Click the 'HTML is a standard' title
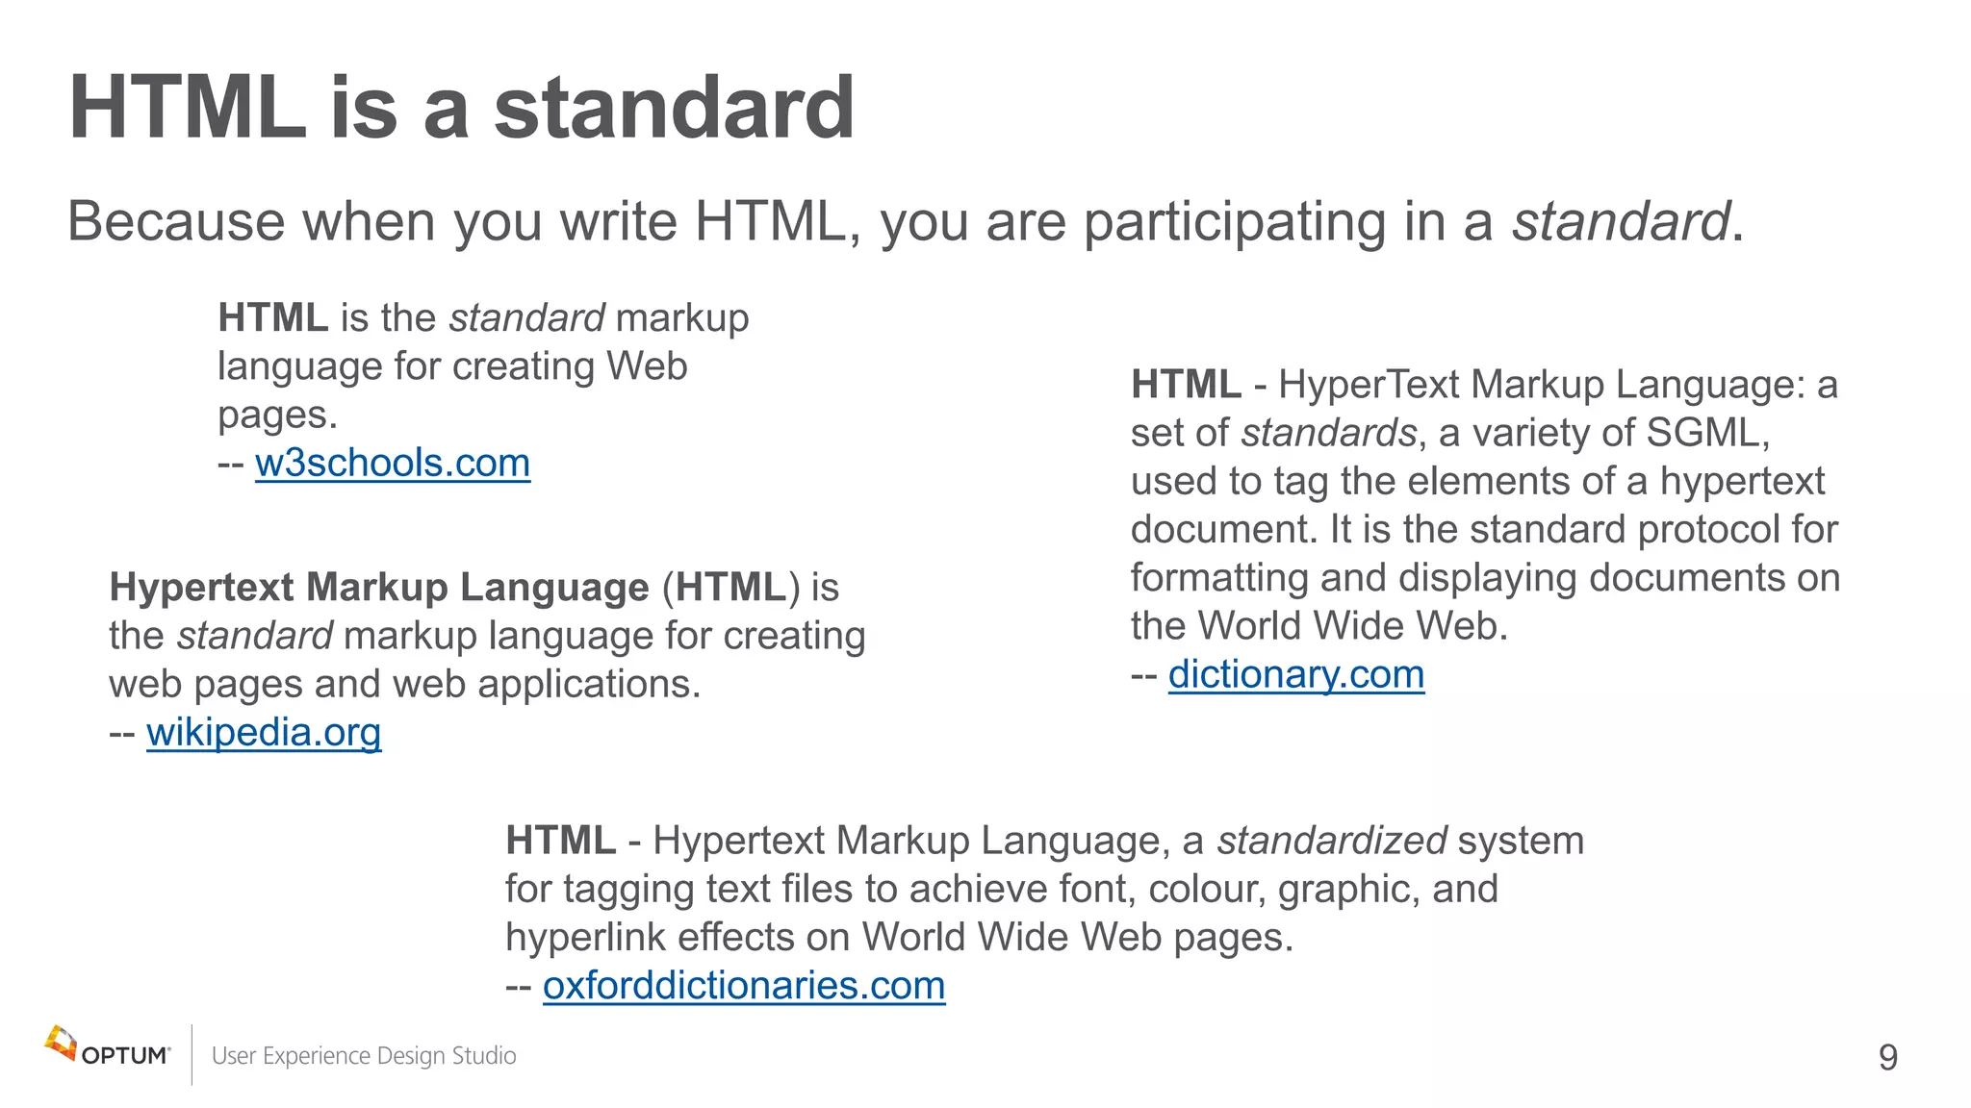 pos(462,108)
